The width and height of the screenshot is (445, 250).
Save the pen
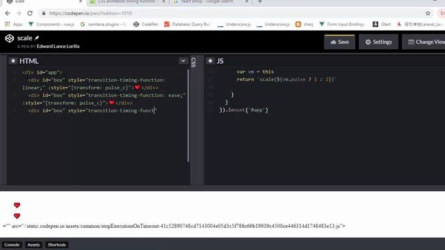(x=339, y=42)
